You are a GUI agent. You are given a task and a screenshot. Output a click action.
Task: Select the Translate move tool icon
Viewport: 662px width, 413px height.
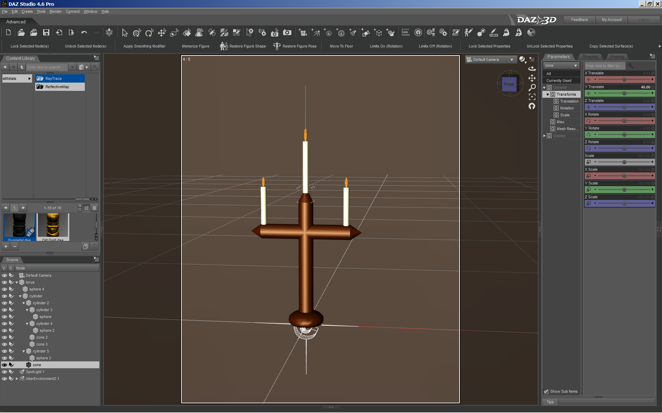click(x=161, y=33)
